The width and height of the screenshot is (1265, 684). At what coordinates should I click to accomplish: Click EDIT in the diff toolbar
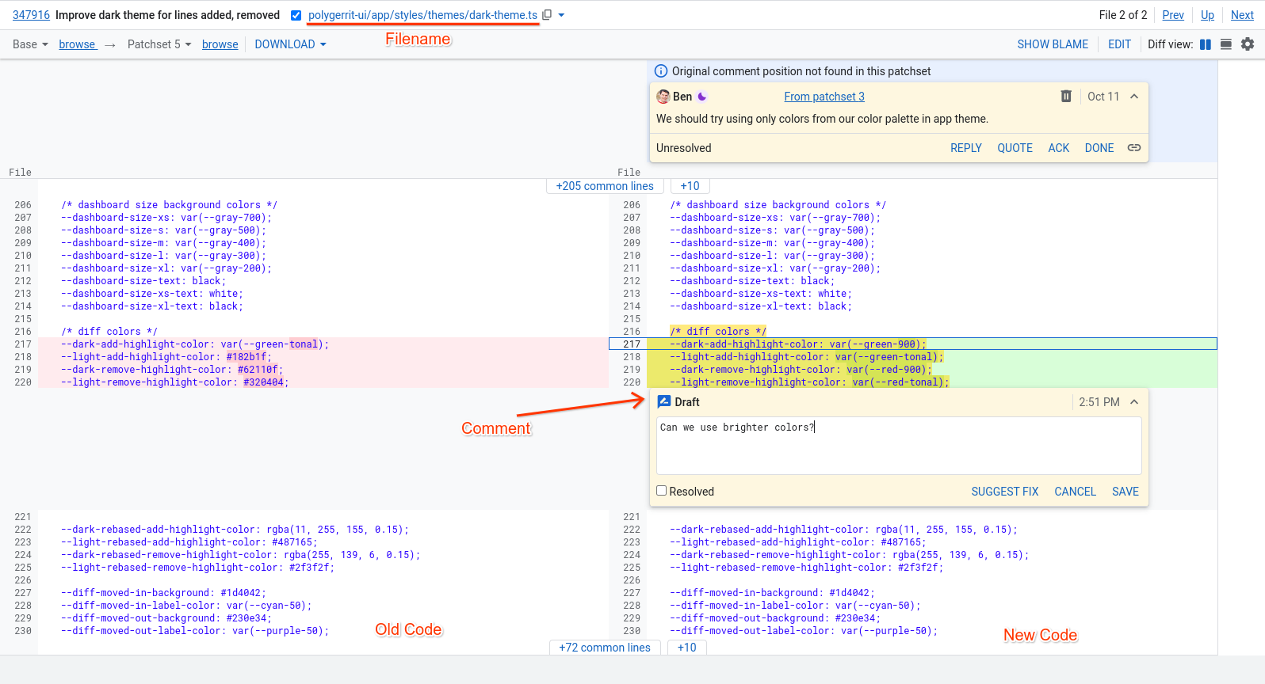[x=1119, y=44]
